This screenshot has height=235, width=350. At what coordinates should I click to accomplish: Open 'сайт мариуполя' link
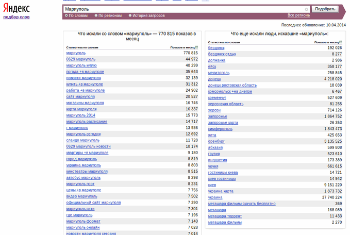click(x=80, y=97)
